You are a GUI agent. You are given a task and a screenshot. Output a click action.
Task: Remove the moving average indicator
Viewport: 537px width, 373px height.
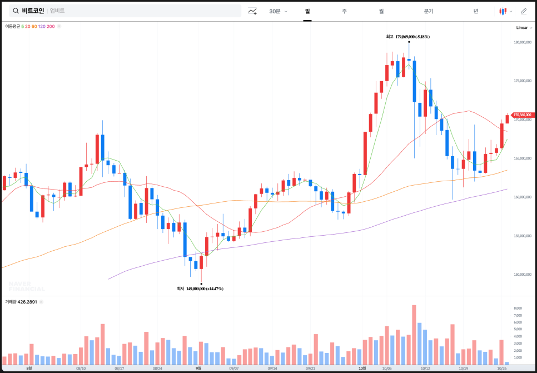pos(59,26)
